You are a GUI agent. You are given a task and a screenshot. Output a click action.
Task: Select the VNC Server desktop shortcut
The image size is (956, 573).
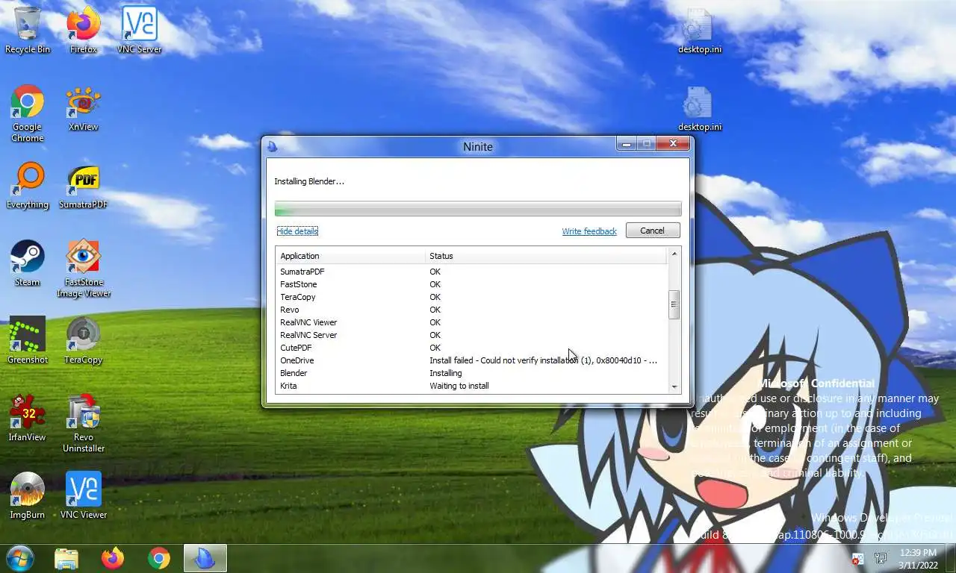coord(139,30)
